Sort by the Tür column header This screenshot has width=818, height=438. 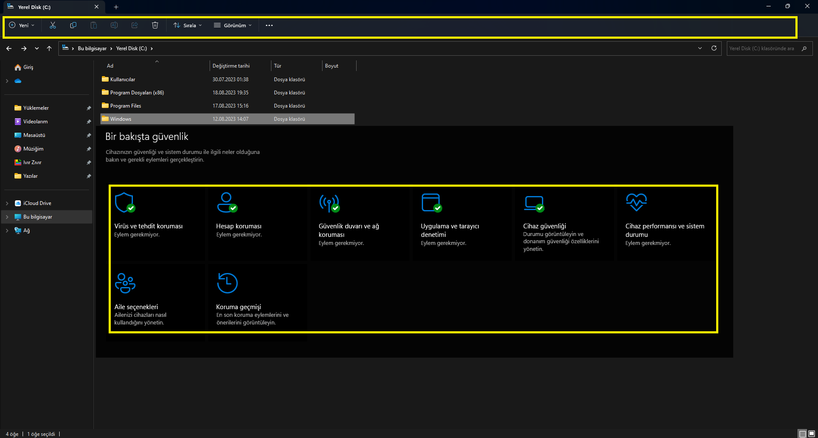[x=297, y=66]
